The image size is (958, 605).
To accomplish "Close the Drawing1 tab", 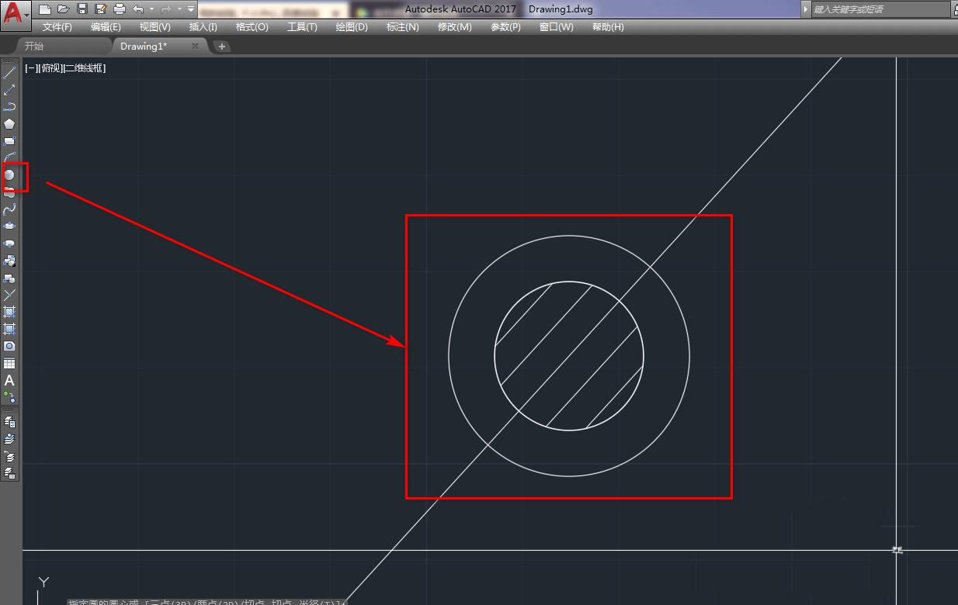I will pyautogui.click(x=195, y=47).
